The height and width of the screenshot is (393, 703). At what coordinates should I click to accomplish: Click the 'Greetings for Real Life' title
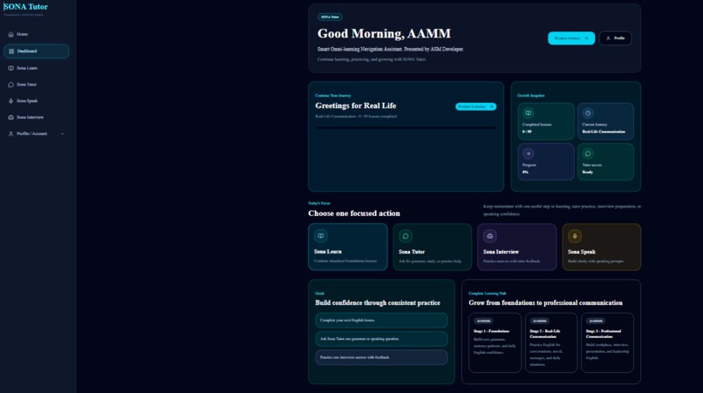356,105
